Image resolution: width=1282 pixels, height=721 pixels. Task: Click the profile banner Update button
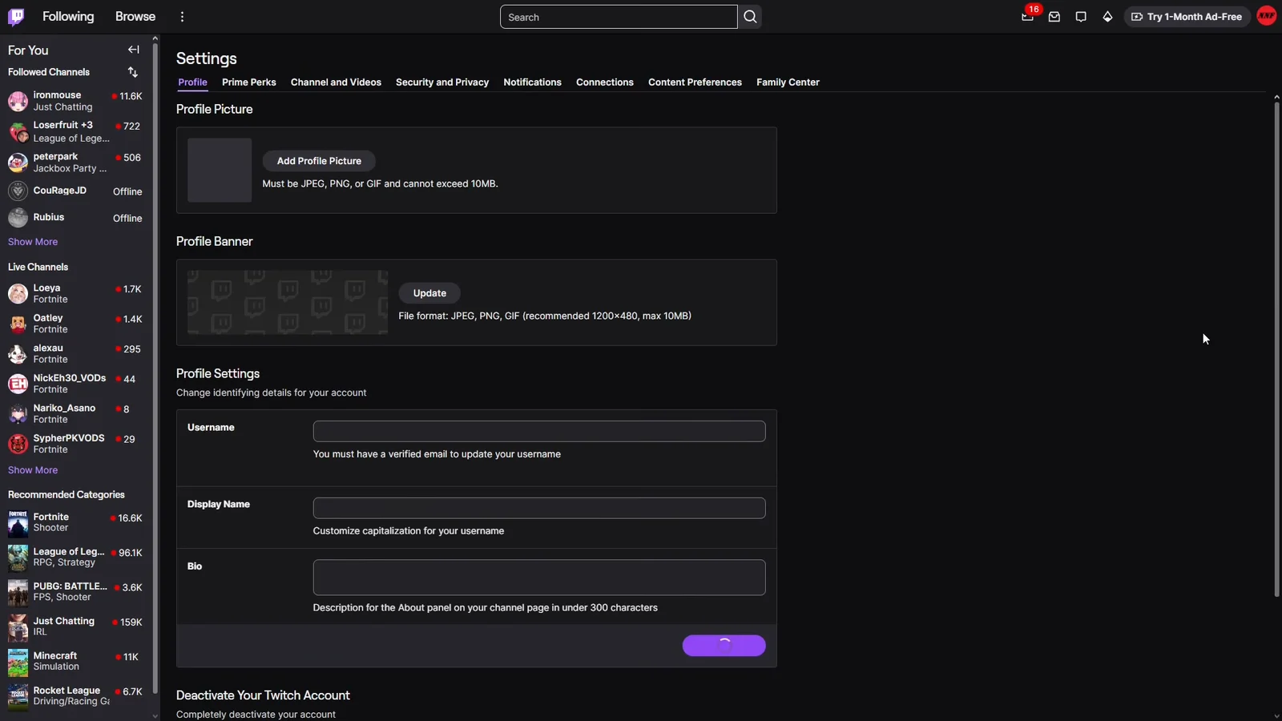[429, 293]
